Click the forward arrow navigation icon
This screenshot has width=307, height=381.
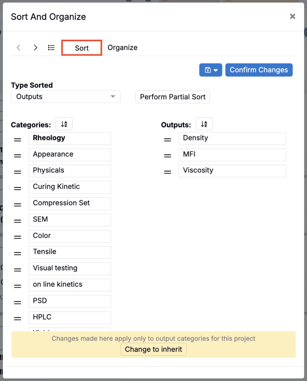[35, 48]
